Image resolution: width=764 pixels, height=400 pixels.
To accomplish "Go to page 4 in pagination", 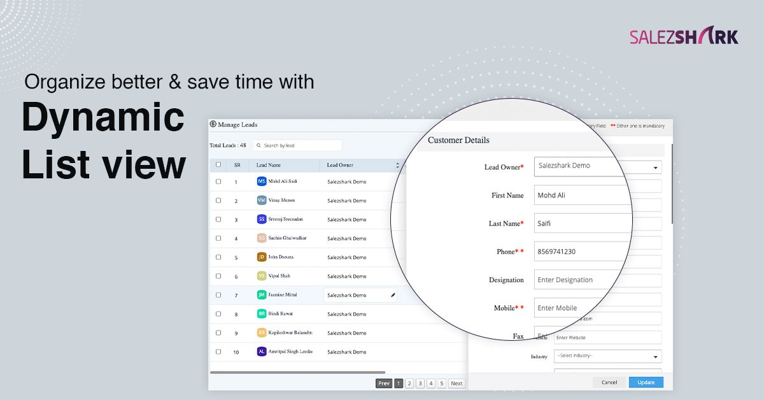I will point(431,383).
